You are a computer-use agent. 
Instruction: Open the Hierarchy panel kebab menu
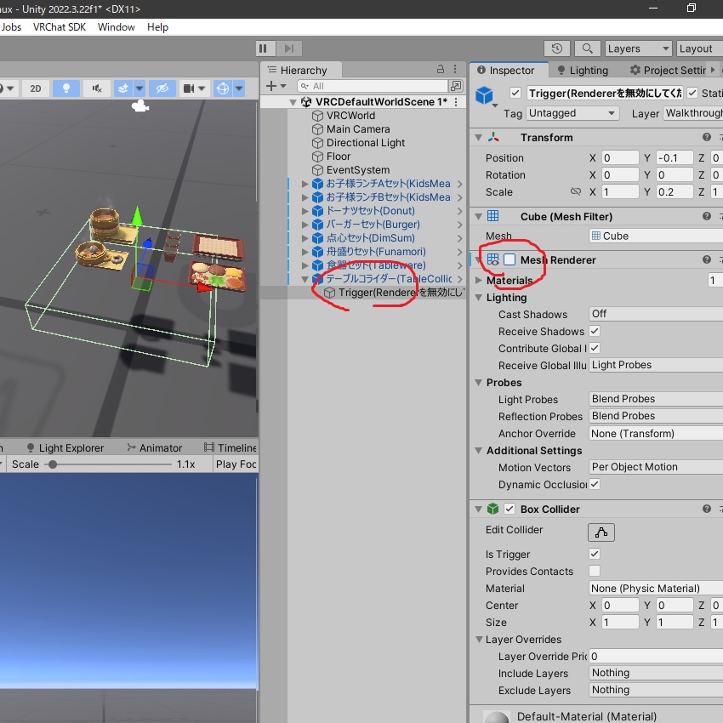tap(455, 69)
